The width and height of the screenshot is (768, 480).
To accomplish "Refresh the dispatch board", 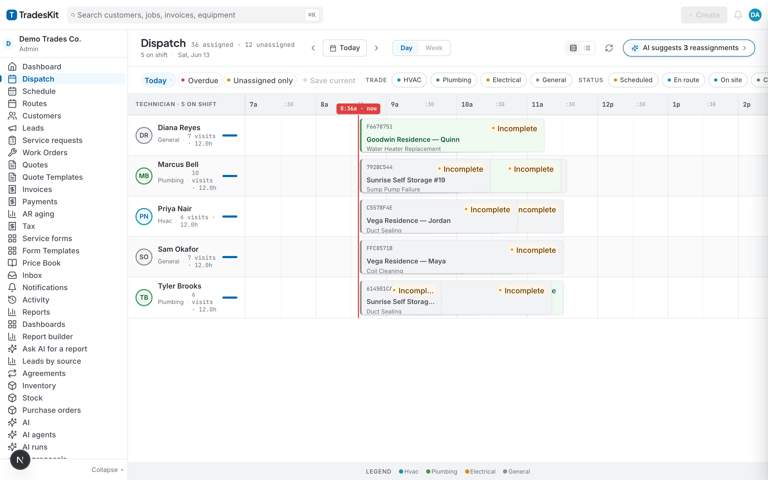I will tap(609, 48).
